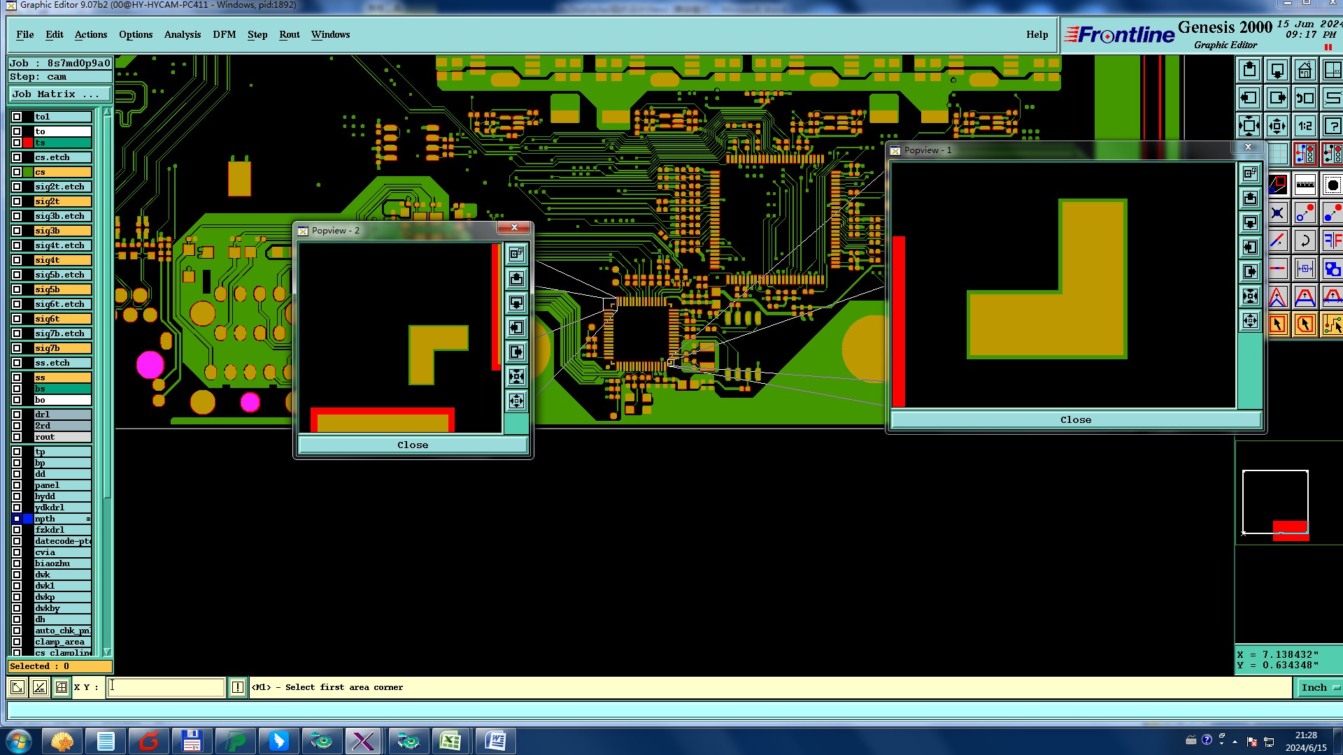Click the undo previous view icon
This screenshot has width=1343, height=755.
pyautogui.click(x=1305, y=99)
